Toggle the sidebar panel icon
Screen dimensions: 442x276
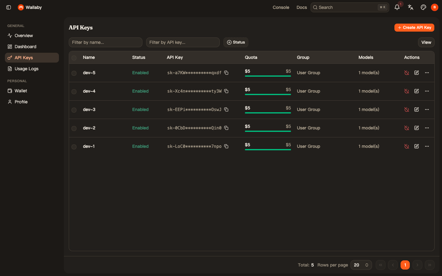point(9,7)
